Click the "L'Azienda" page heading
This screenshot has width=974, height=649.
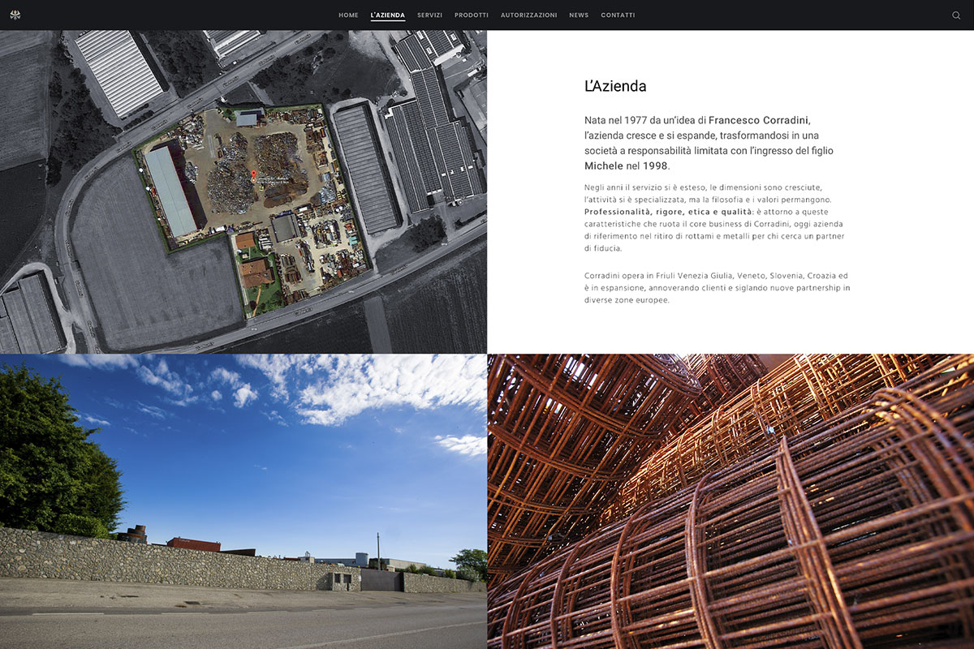click(615, 86)
